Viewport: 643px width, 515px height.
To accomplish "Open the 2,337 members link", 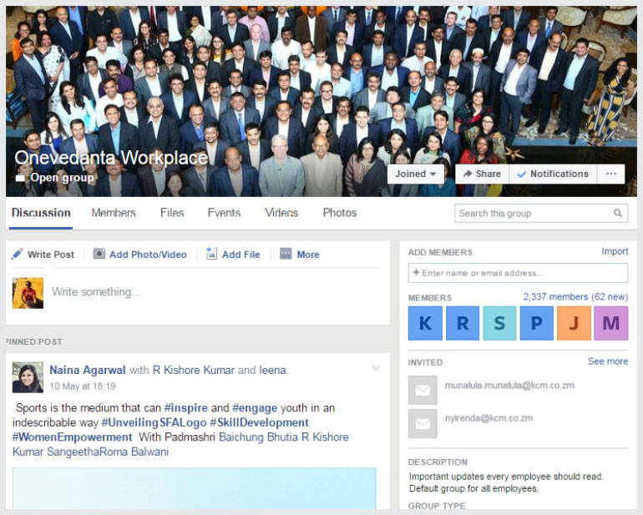I will pyautogui.click(x=555, y=296).
